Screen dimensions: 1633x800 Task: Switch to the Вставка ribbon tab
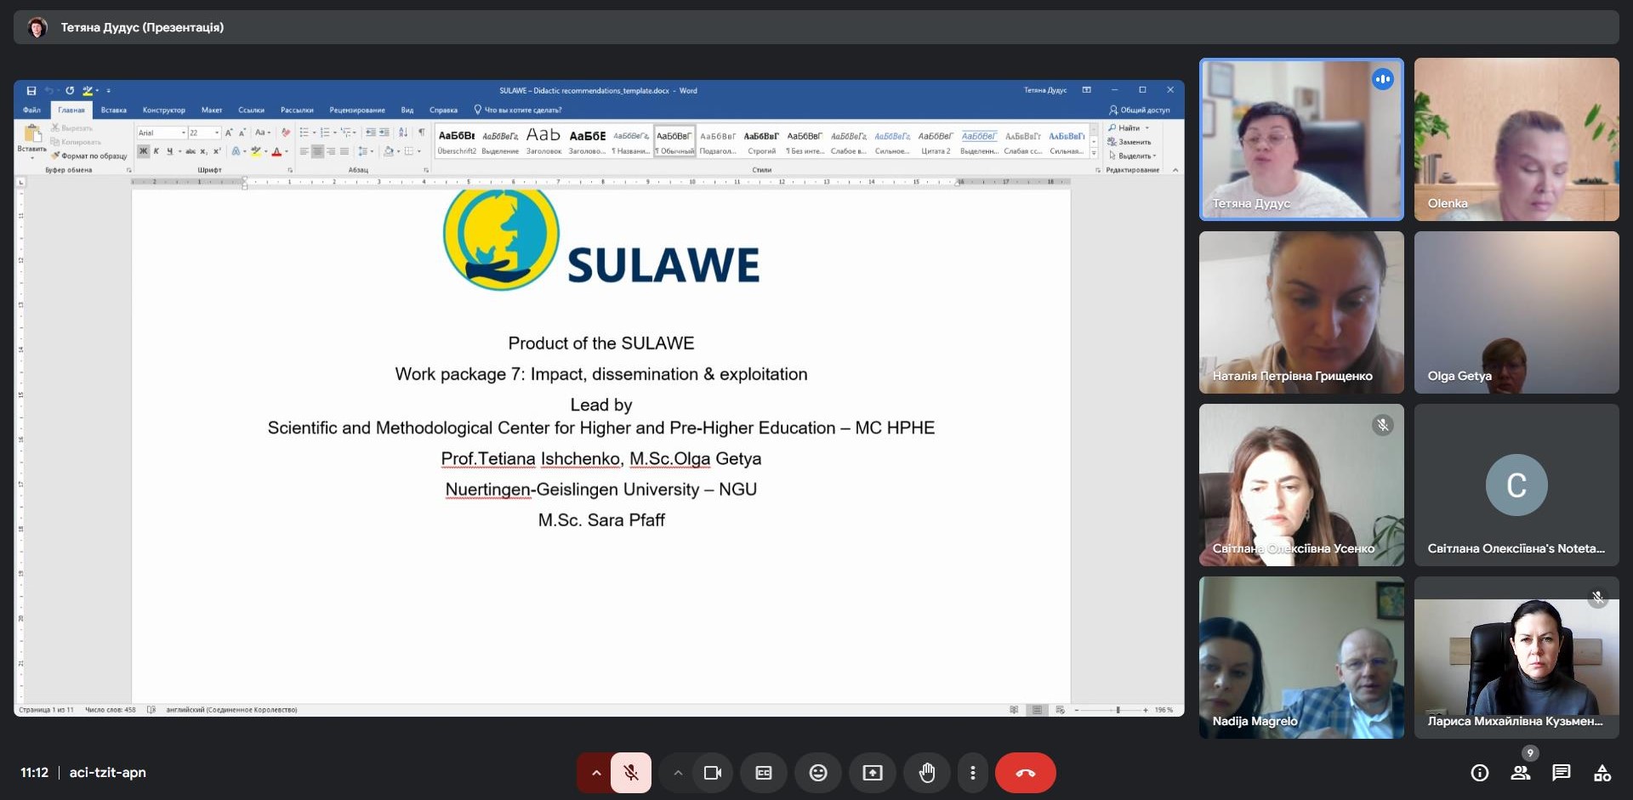(113, 110)
